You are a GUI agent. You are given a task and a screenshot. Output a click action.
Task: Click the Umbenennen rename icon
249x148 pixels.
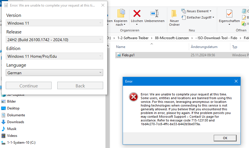coord(154,13)
